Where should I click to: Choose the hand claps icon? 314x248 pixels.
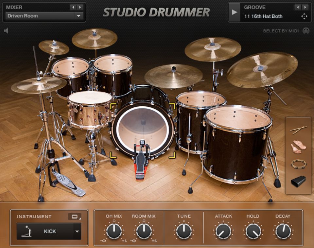click(298, 147)
